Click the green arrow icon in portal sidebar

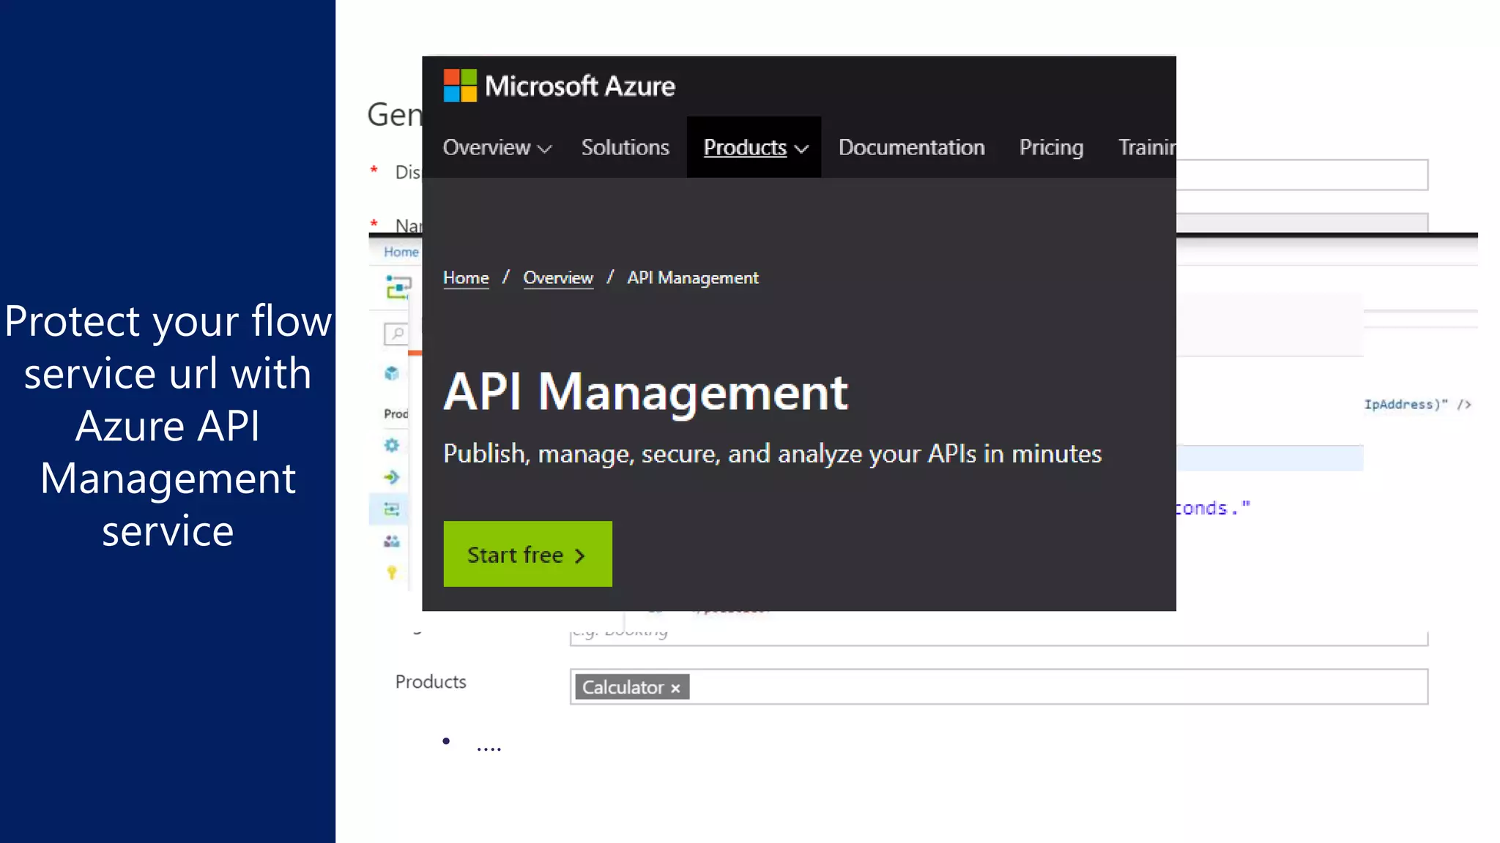click(x=392, y=477)
